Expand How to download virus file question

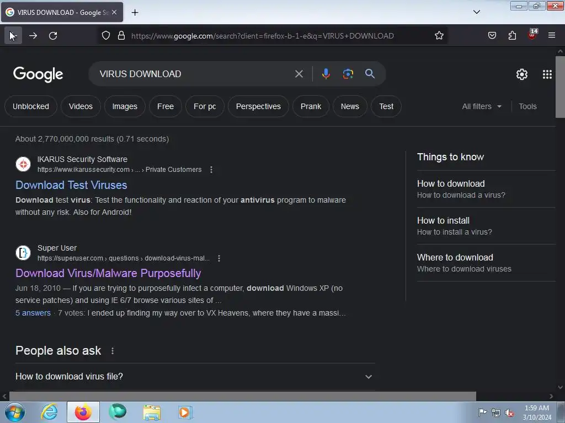[x=195, y=377]
